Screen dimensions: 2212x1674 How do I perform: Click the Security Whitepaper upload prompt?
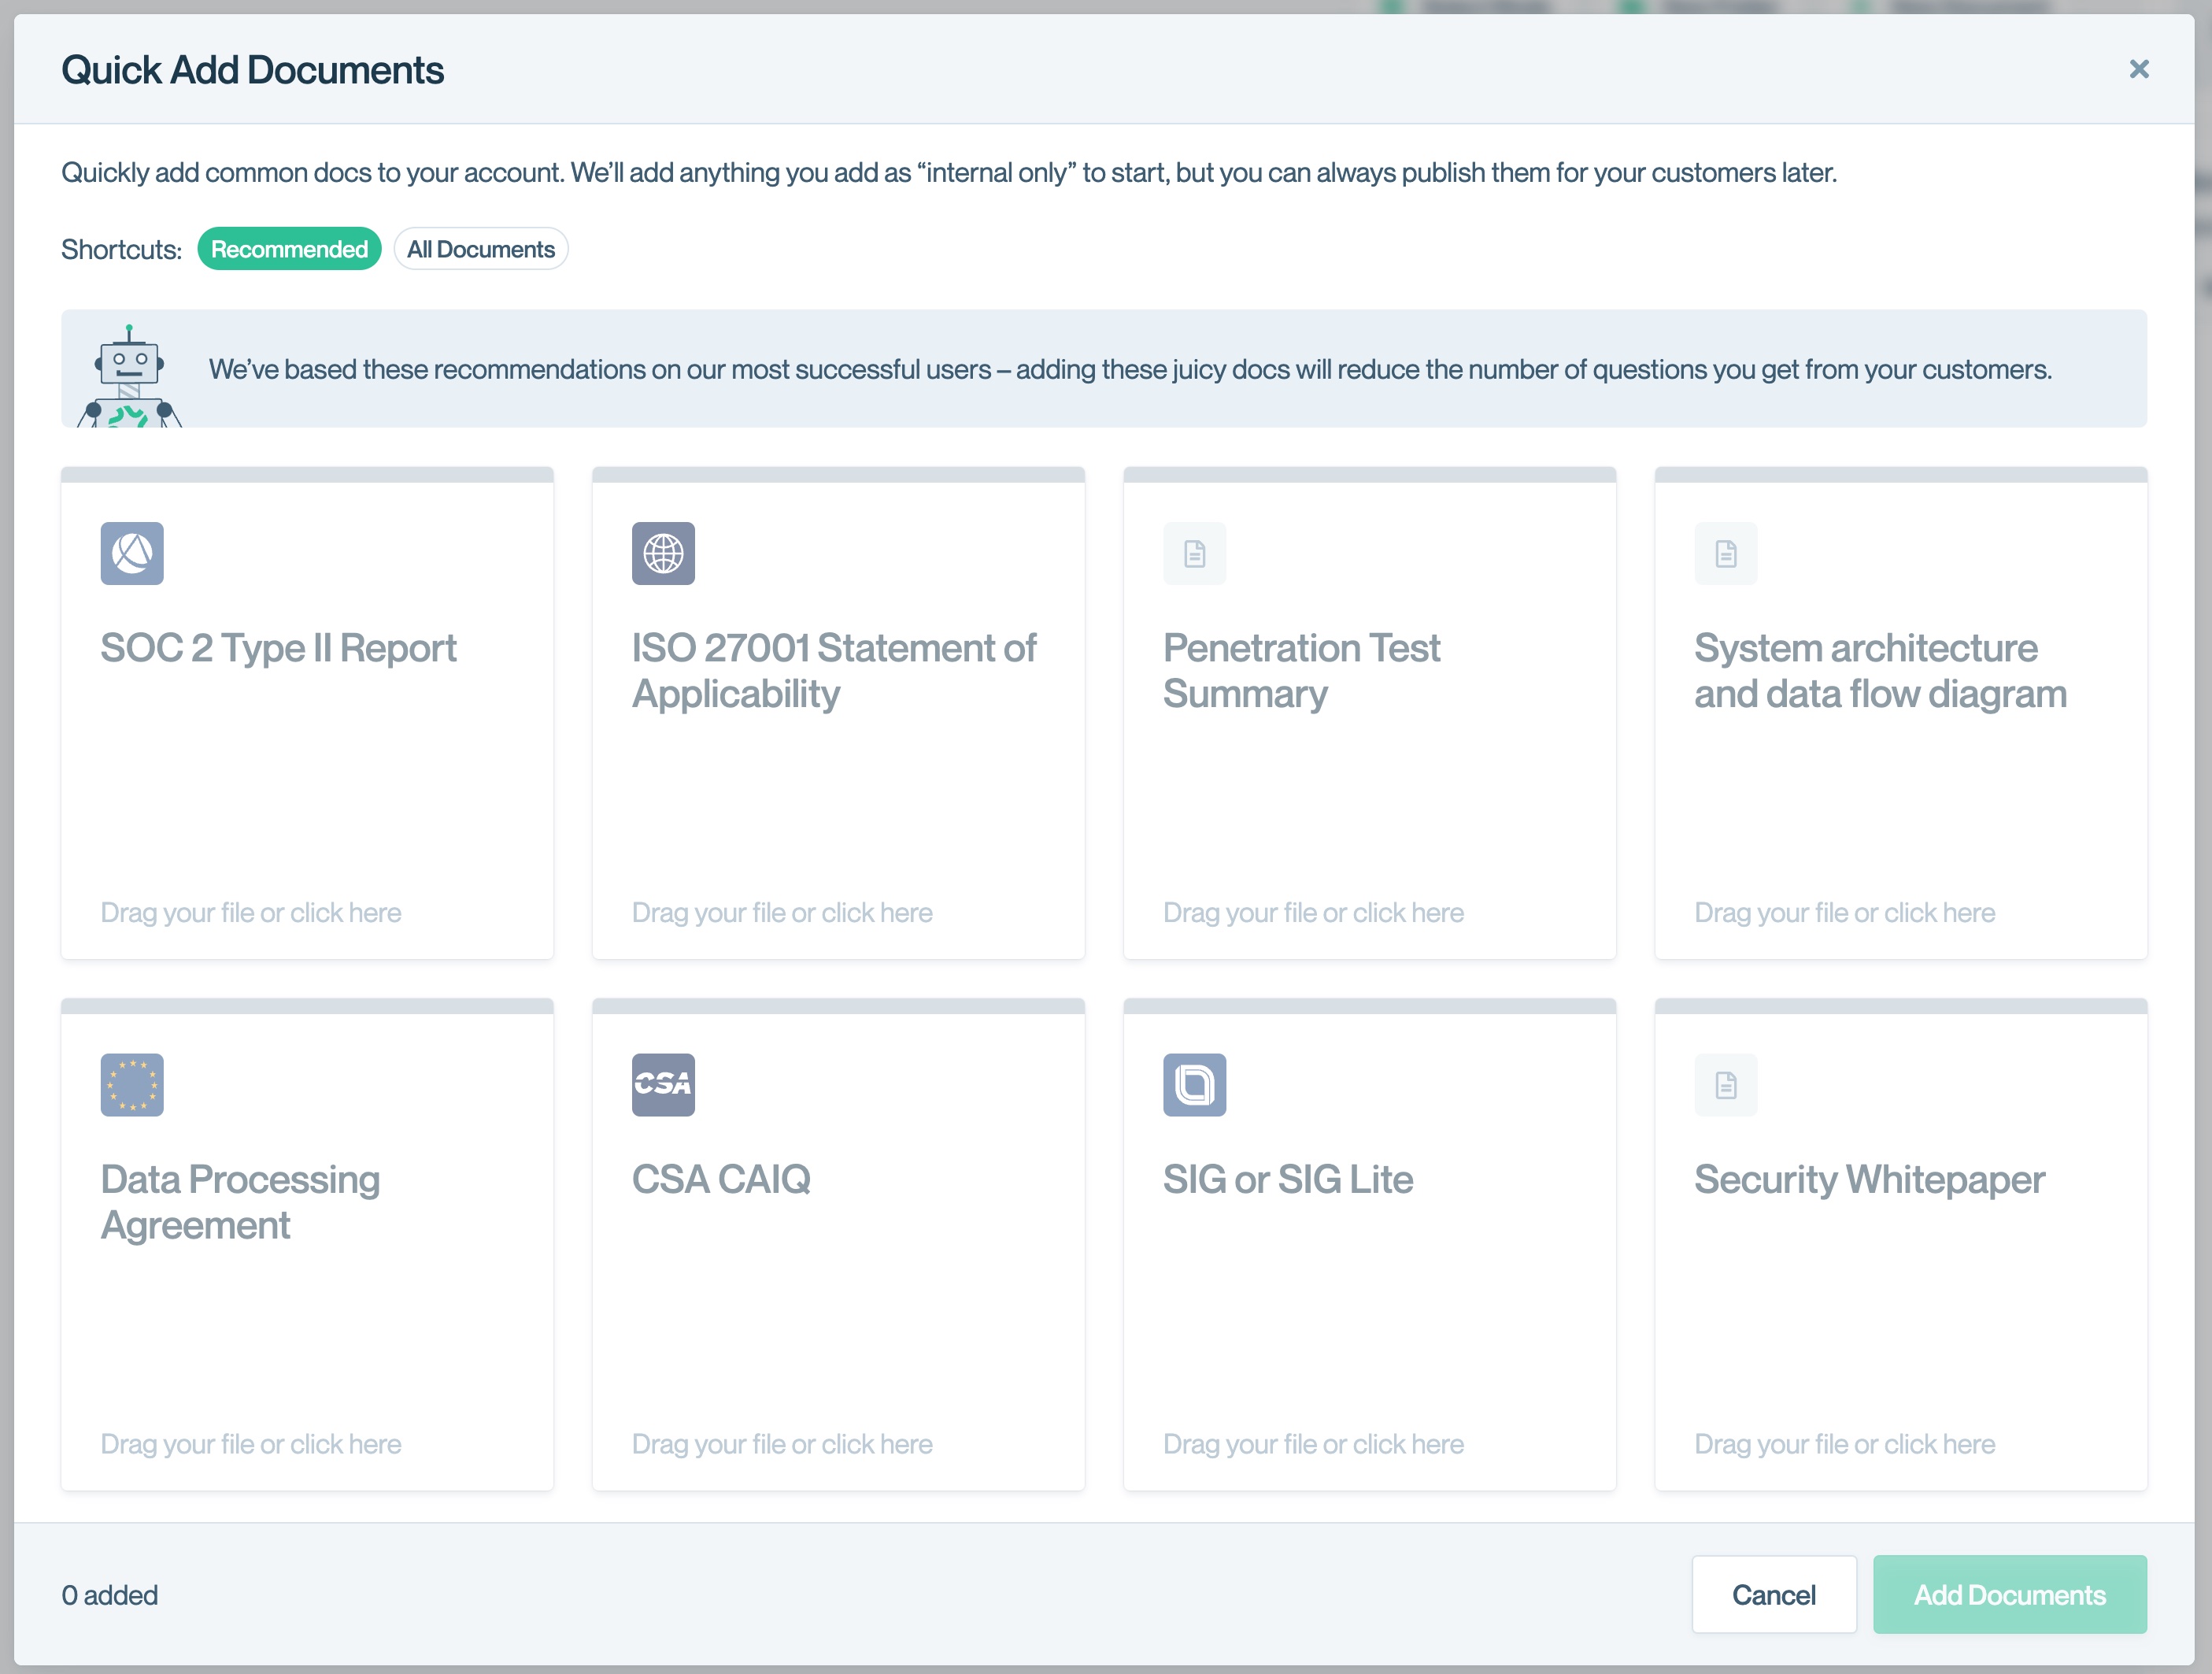click(1844, 1443)
